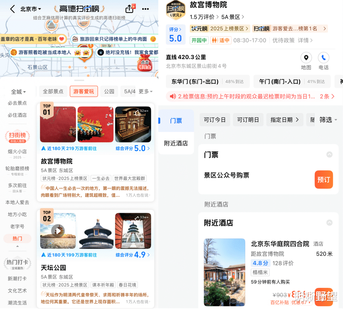Switch to the 附近酒店 side tab

176,143
